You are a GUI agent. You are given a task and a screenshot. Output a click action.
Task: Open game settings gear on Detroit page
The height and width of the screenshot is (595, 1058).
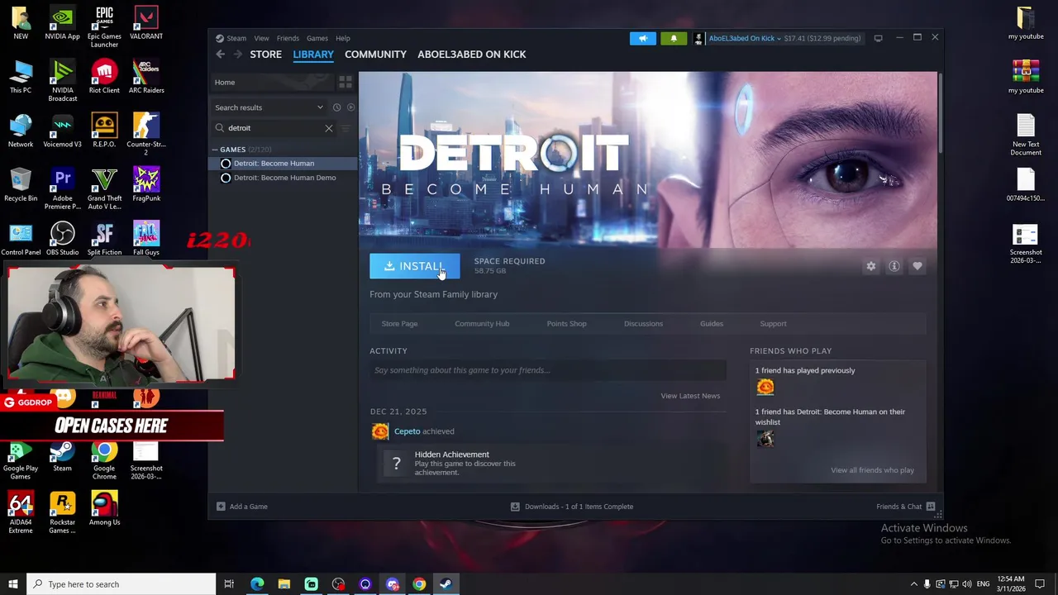pos(870,266)
